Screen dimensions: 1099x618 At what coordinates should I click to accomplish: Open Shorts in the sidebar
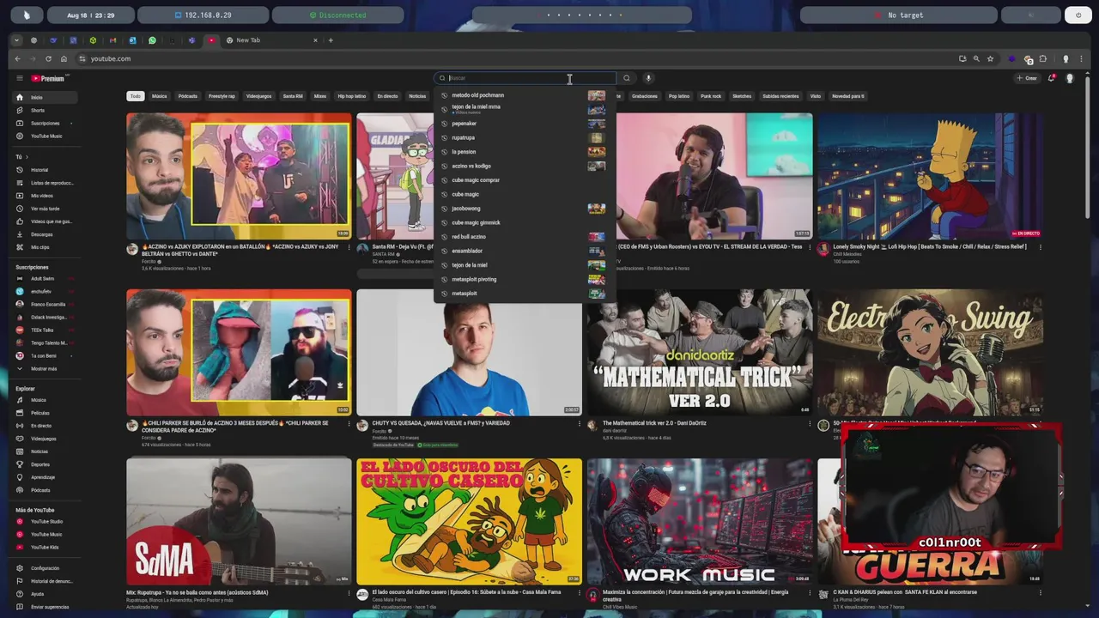[x=43, y=110]
